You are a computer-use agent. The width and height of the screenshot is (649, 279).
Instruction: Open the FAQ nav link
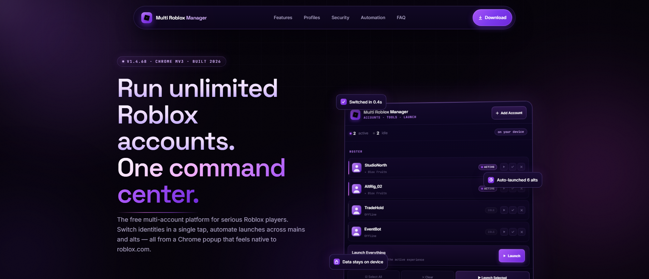pos(401,18)
